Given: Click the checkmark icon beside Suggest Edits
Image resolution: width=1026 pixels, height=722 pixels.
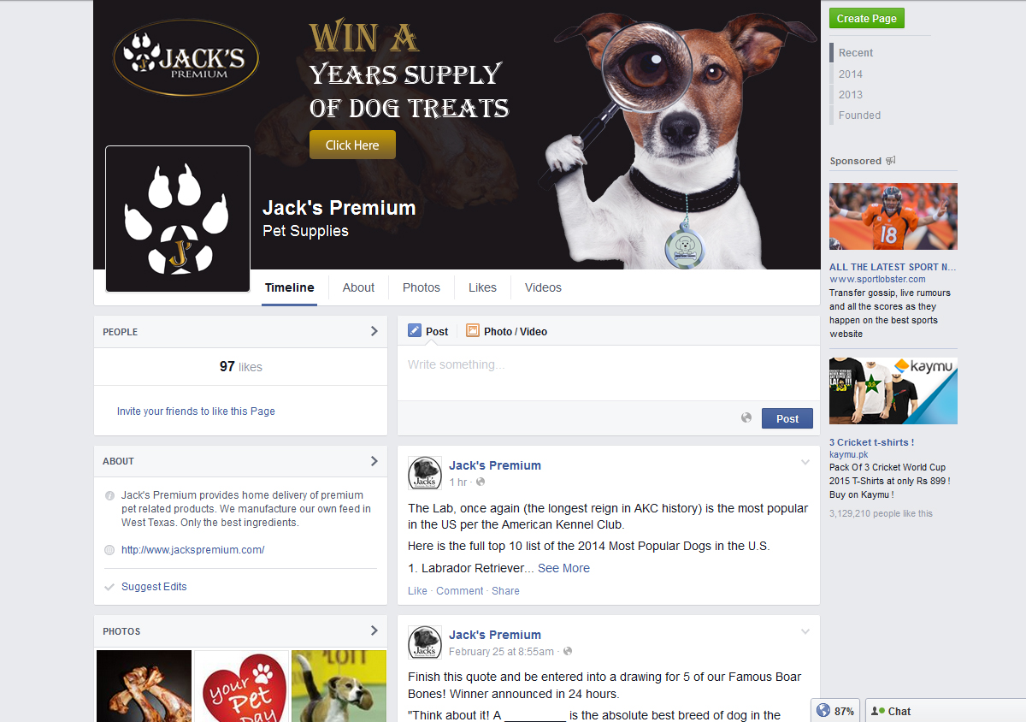Looking at the screenshot, I should coord(109,587).
